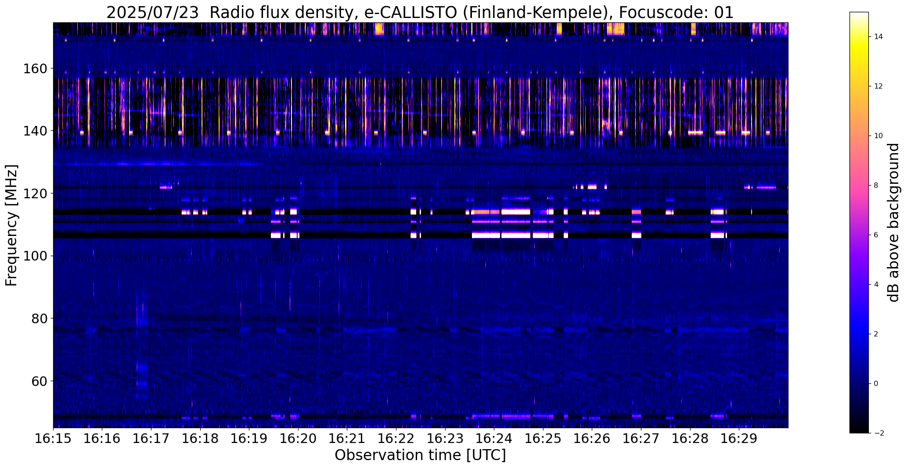
Task: Click the −2 dB colorbar tick label
Action: pos(878,433)
